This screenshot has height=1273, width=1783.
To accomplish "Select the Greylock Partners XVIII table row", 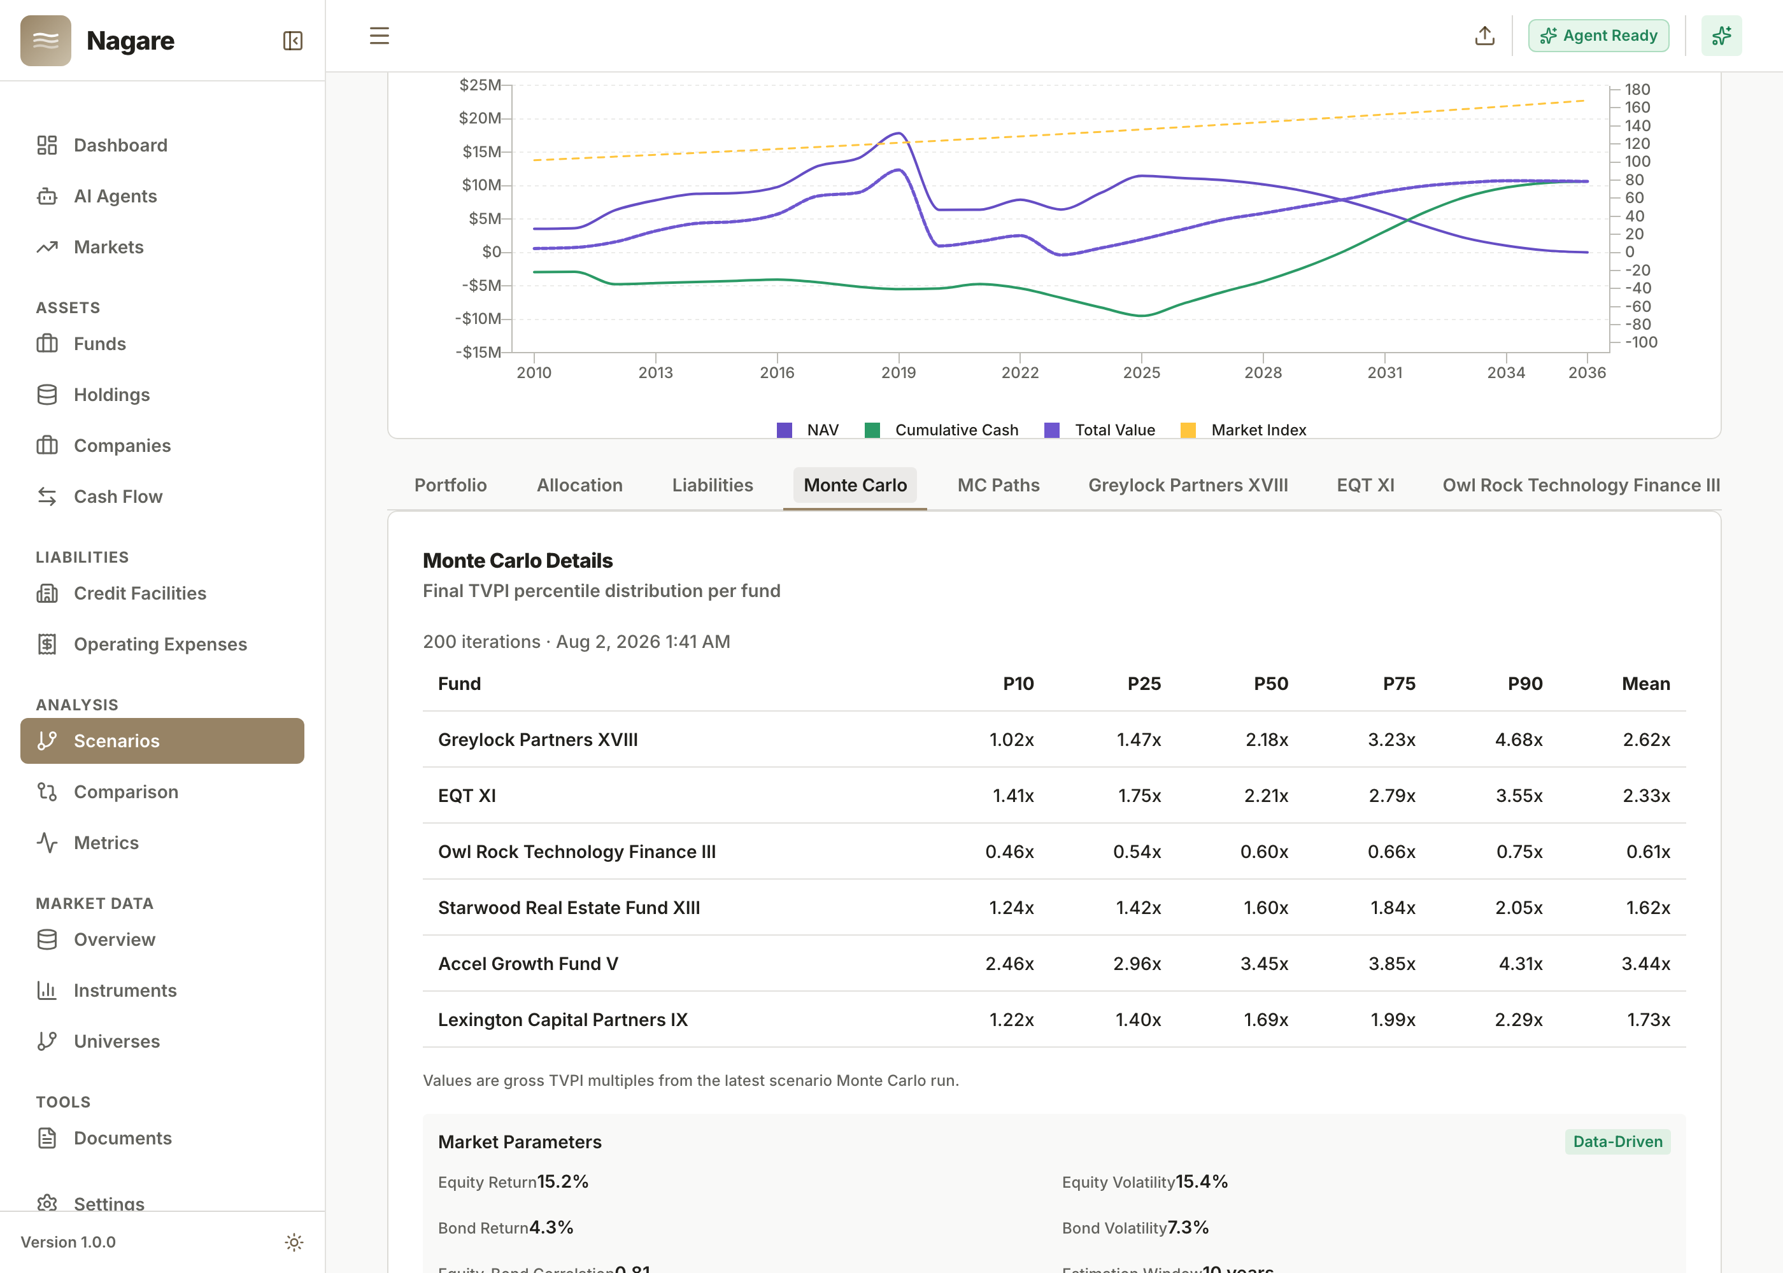I will click(x=1055, y=739).
